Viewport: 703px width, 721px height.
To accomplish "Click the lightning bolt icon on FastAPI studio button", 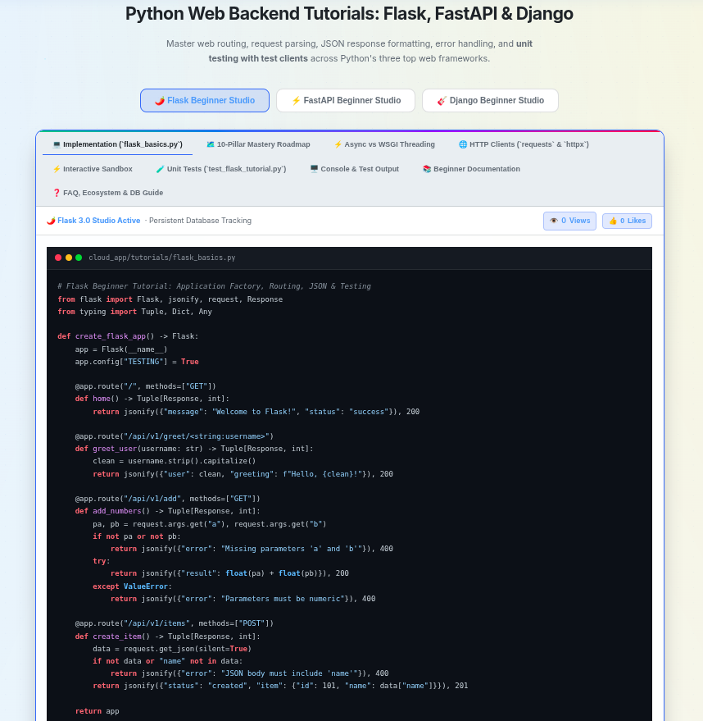I will click(296, 101).
